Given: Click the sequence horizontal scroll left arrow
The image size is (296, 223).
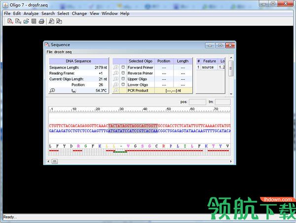Looking at the screenshot, I should click(48, 161).
